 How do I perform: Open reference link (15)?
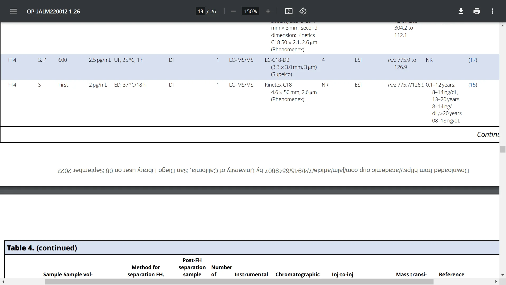[473, 85]
